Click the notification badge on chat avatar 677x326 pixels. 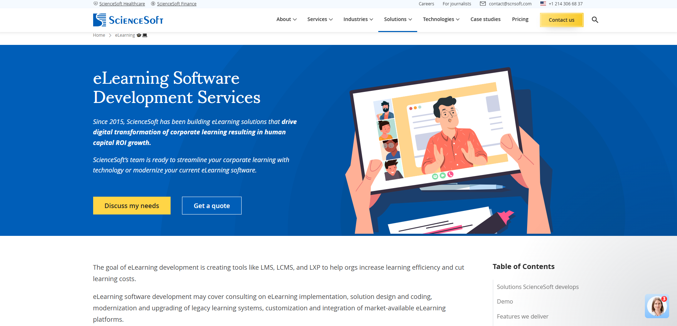(x=664, y=299)
